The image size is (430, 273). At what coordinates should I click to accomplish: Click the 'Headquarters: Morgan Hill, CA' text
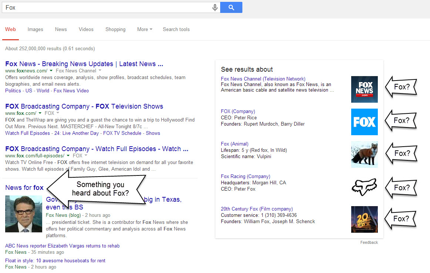253,182
